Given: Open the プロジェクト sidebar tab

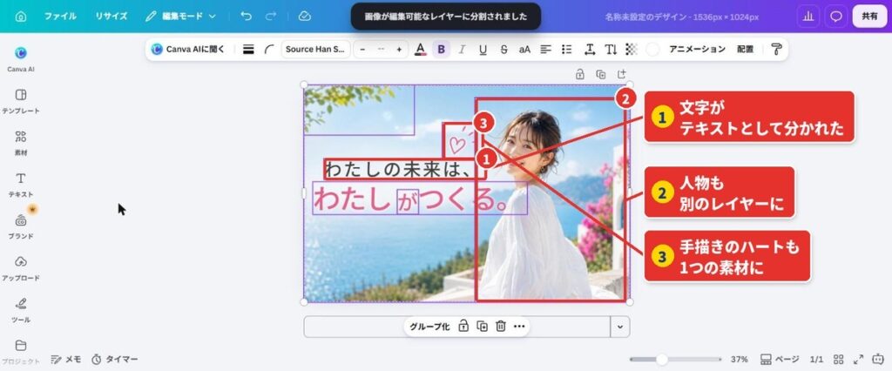Looking at the screenshot, I should [x=21, y=352].
